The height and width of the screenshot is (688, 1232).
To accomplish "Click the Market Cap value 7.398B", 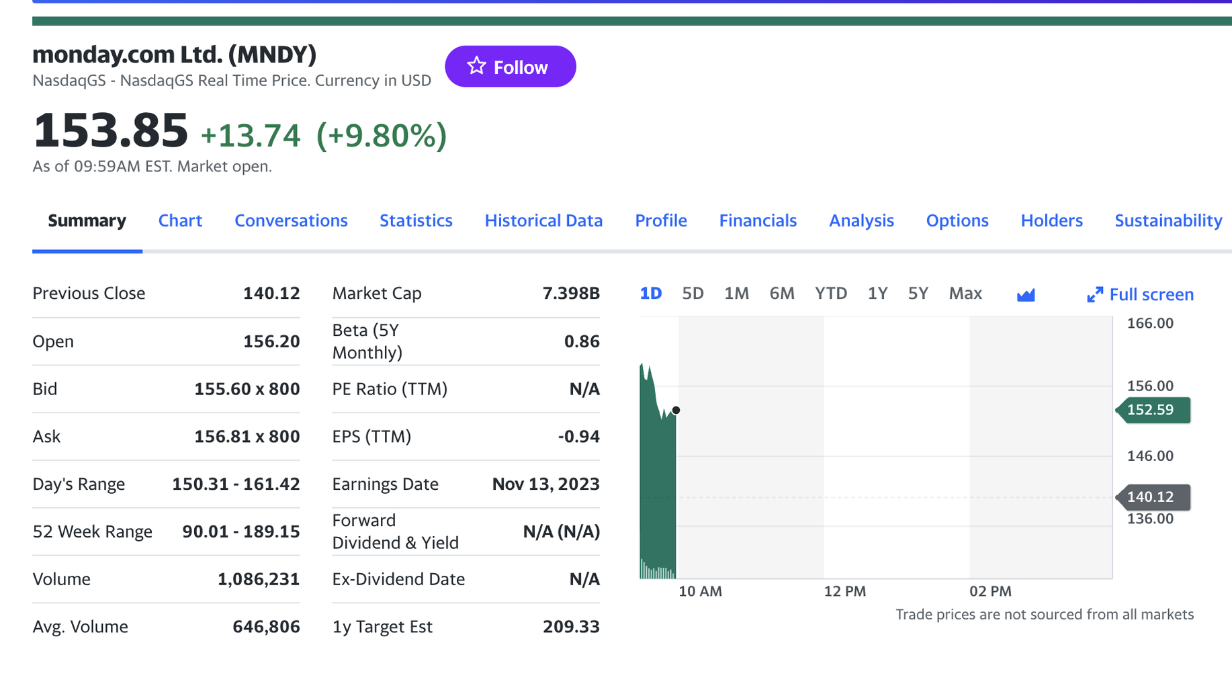I will click(571, 293).
